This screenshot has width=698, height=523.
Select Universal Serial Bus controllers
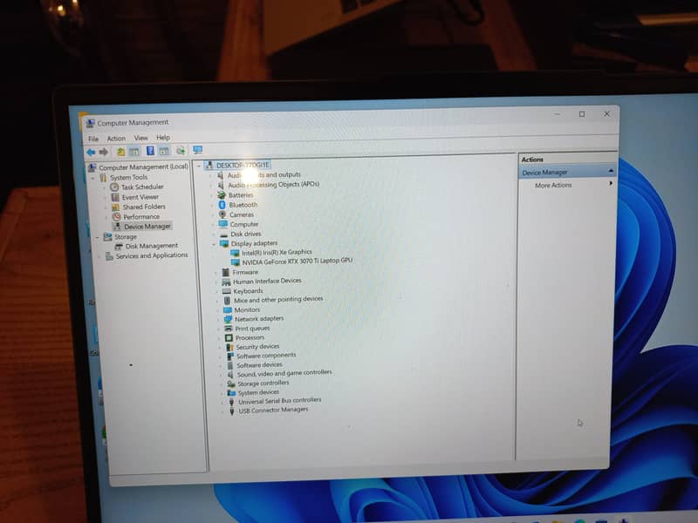pyautogui.click(x=279, y=401)
